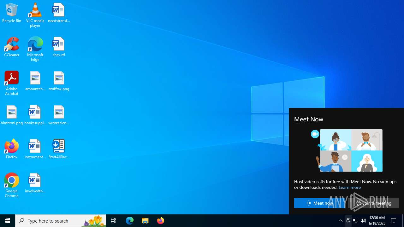Open the network status tray icon
The height and width of the screenshot is (227, 404).
(x=356, y=221)
